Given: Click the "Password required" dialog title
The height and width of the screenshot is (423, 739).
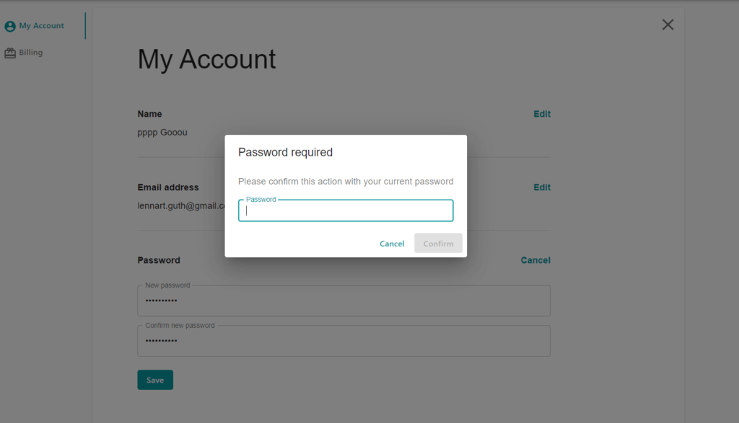Looking at the screenshot, I should tap(285, 152).
